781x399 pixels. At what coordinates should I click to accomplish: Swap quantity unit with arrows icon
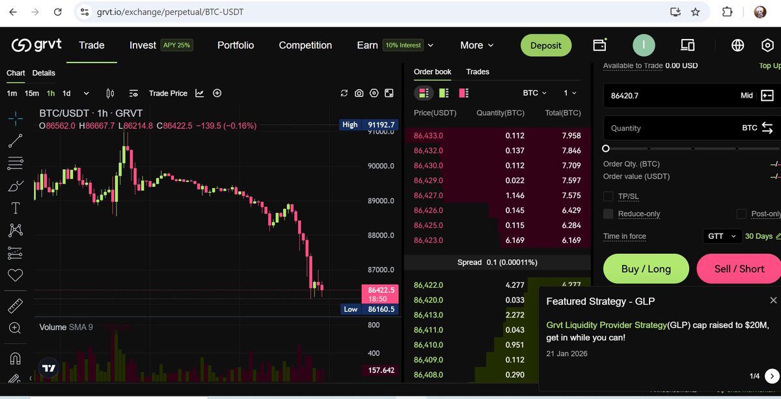click(768, 128)
